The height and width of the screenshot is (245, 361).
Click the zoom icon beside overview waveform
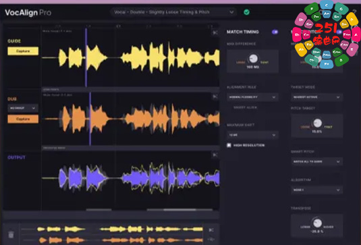point(211,230)
